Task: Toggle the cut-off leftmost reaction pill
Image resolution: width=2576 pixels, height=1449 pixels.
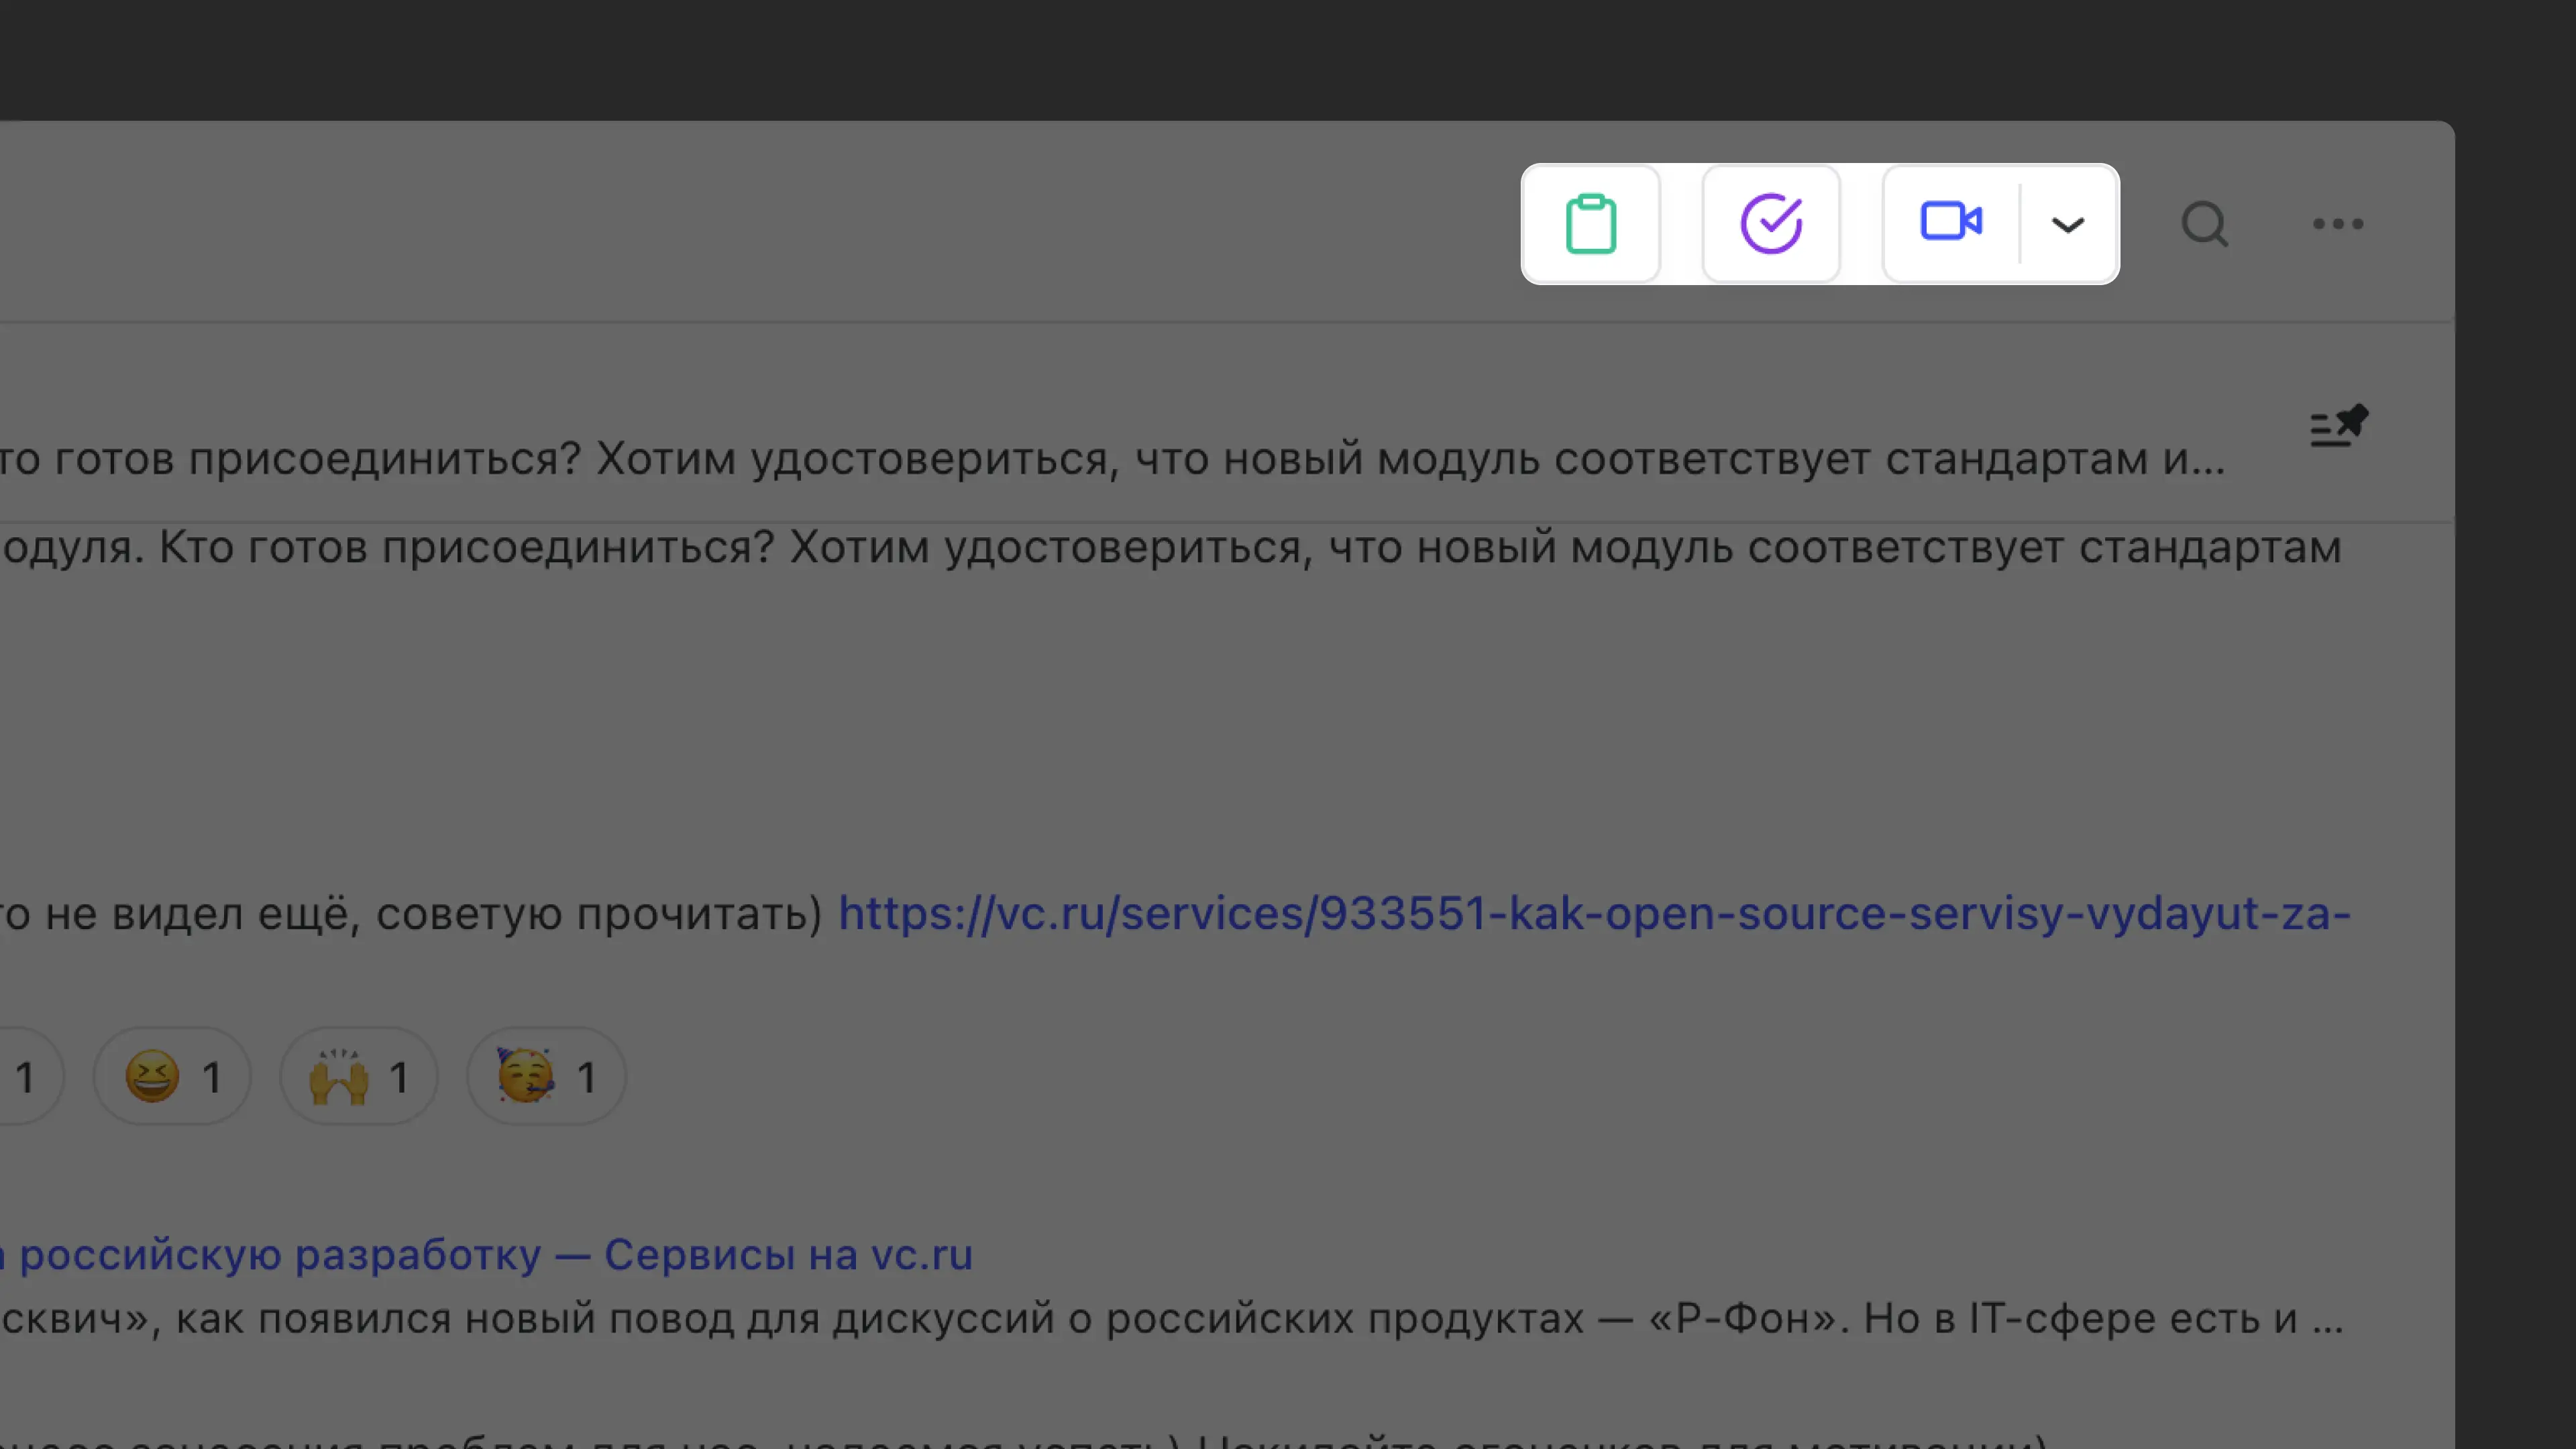Action: 25,1077
